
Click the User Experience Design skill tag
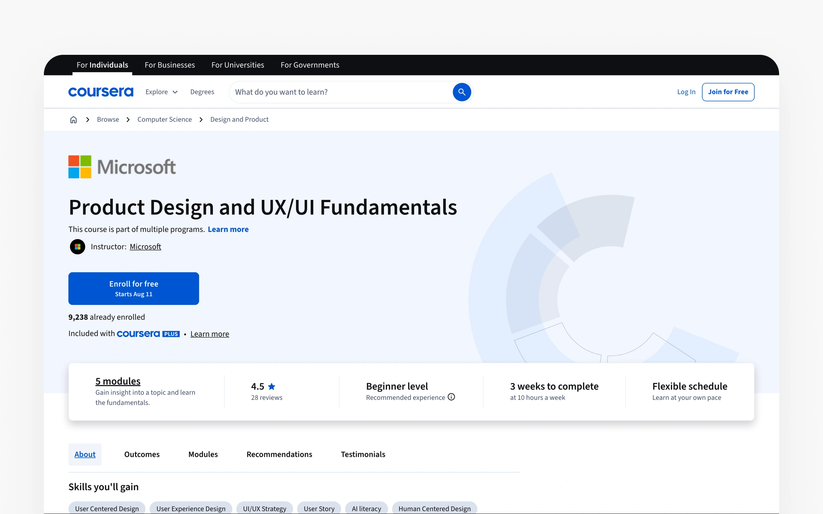191,509
